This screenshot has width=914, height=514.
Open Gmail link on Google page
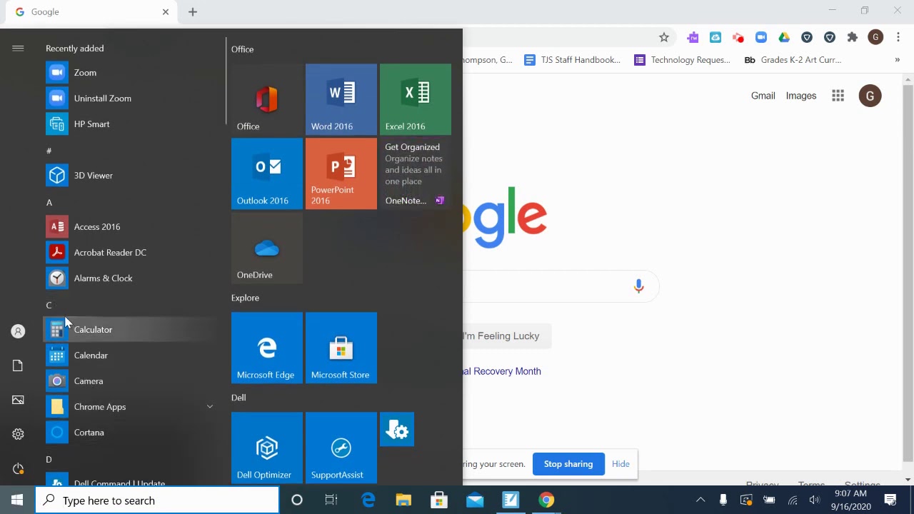[x=763, y=96]
